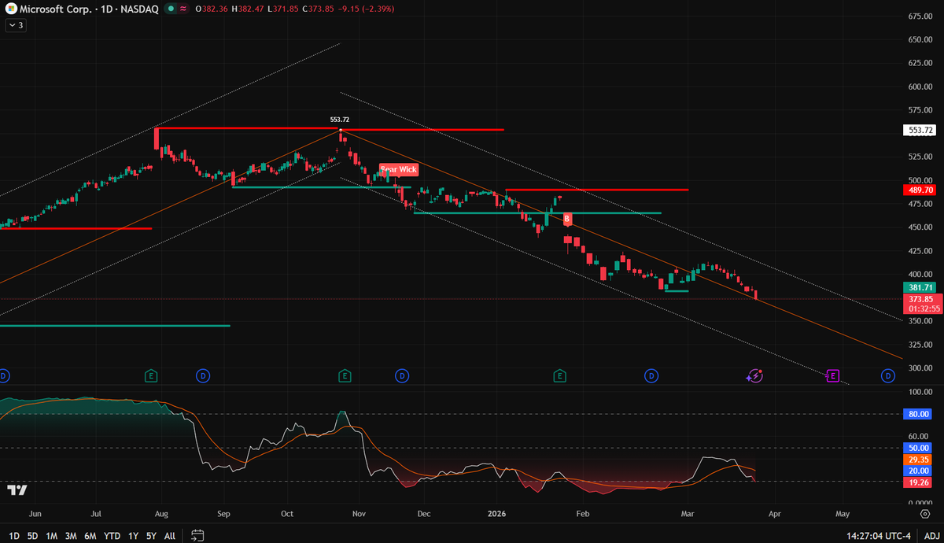
Task: Select the 6M range
Action: pos(90,536)
